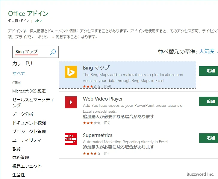
Task: Click Supermetrics 追加購入 notice
Action: 119,147
